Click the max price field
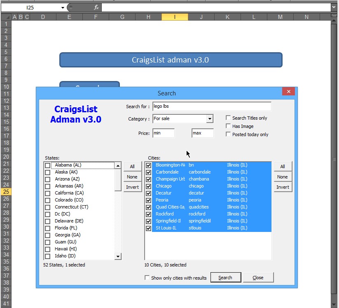 (x=203, y=133)
